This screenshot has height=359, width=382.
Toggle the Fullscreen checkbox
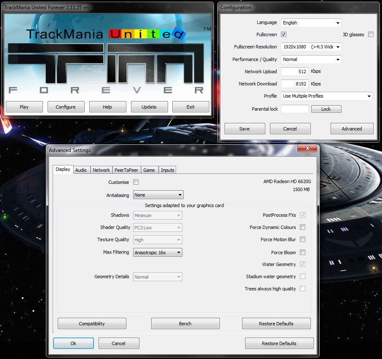click(283, 35)
